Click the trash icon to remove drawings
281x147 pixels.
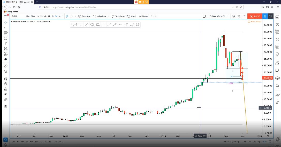coord(5,107)
